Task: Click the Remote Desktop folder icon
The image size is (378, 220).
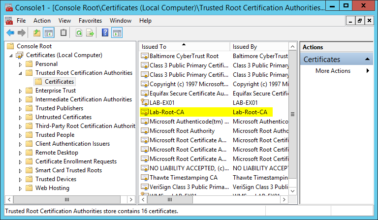Action: [29, 153]
